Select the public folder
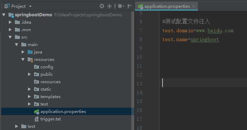This screenshot has width=247, height=130. [x=46, y=74]
